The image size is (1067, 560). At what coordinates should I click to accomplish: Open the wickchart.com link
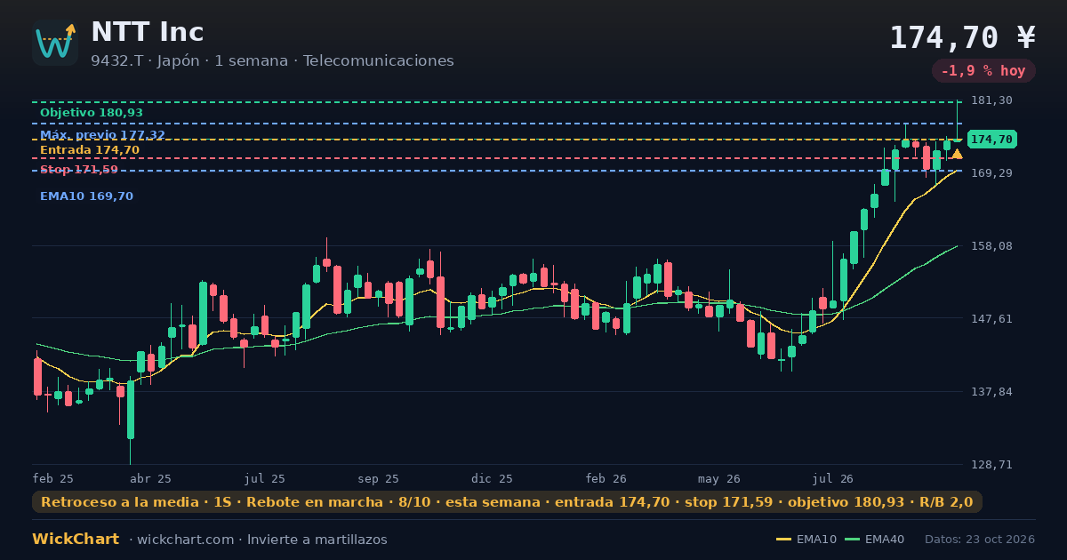[x=183, y=540]
